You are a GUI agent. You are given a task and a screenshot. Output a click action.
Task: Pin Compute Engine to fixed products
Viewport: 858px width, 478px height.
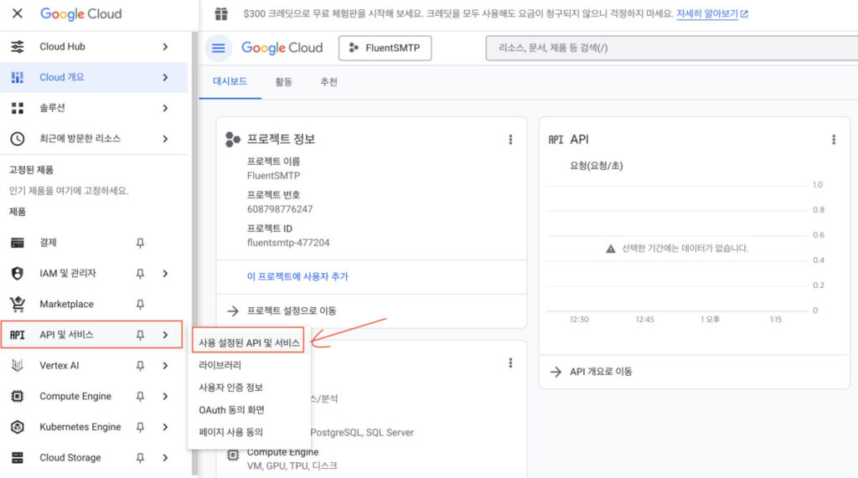(x=140, y=396)
